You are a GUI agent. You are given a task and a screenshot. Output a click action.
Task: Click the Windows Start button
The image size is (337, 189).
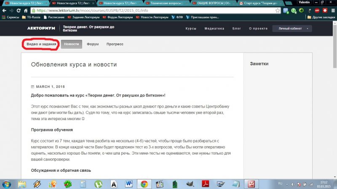pos(7,184)
